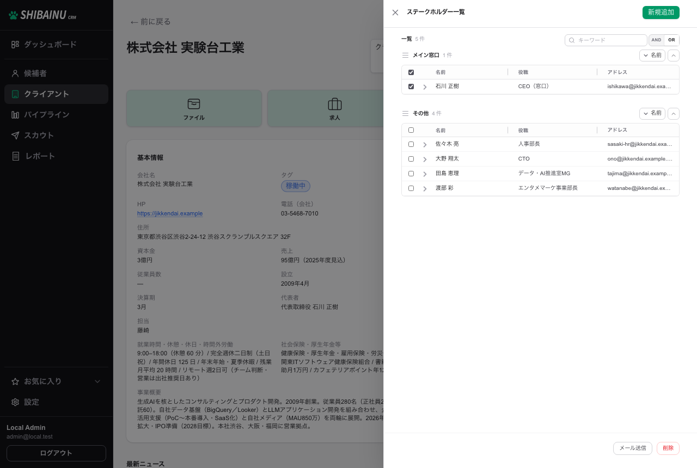Close the stakeholder list panel with X
Image resolution: width=697 pixels, height=468 pixels.
pos(395,13)
